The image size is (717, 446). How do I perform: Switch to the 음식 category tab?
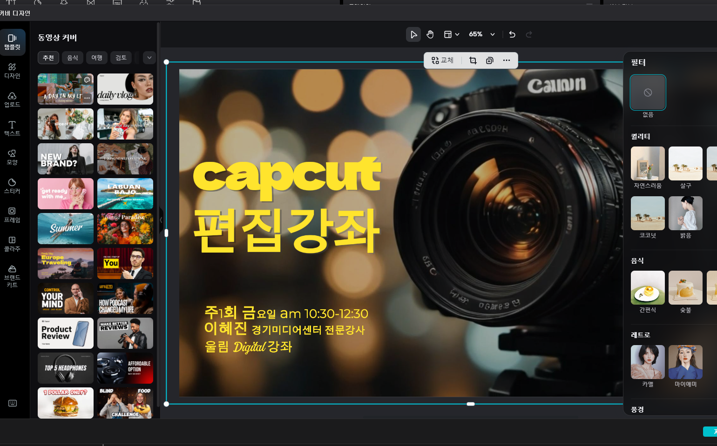(73, 58)
